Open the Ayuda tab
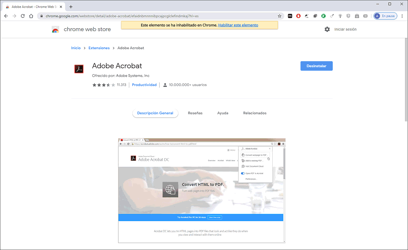Screen dimensions: 408x250 coord(223,113)
